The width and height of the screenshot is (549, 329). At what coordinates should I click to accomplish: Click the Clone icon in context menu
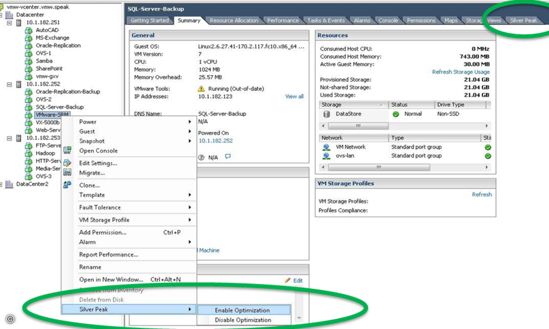67,185
